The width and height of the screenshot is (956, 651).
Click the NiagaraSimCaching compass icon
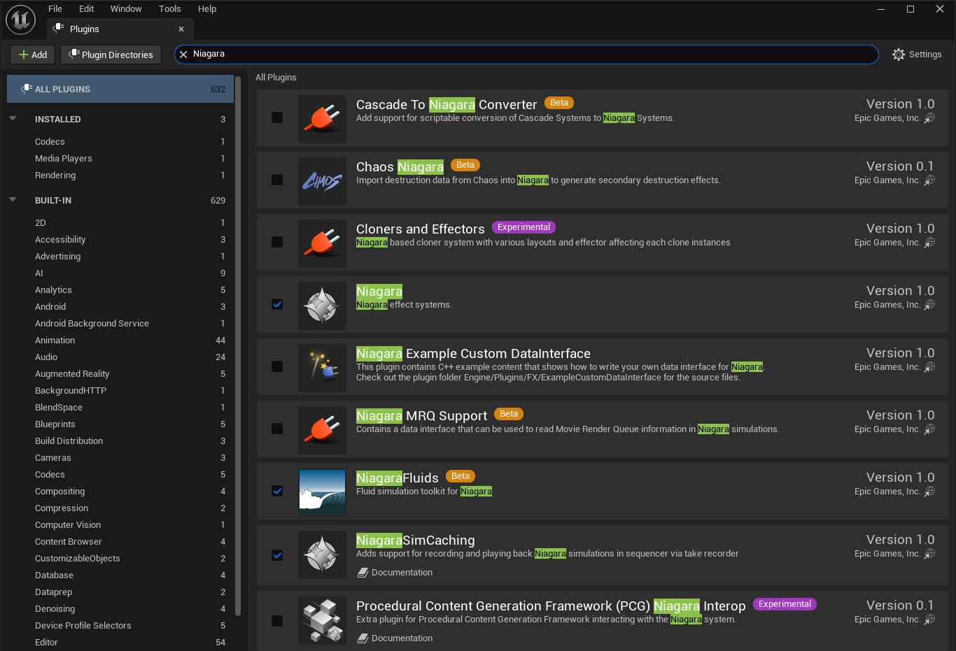point(322,555)
